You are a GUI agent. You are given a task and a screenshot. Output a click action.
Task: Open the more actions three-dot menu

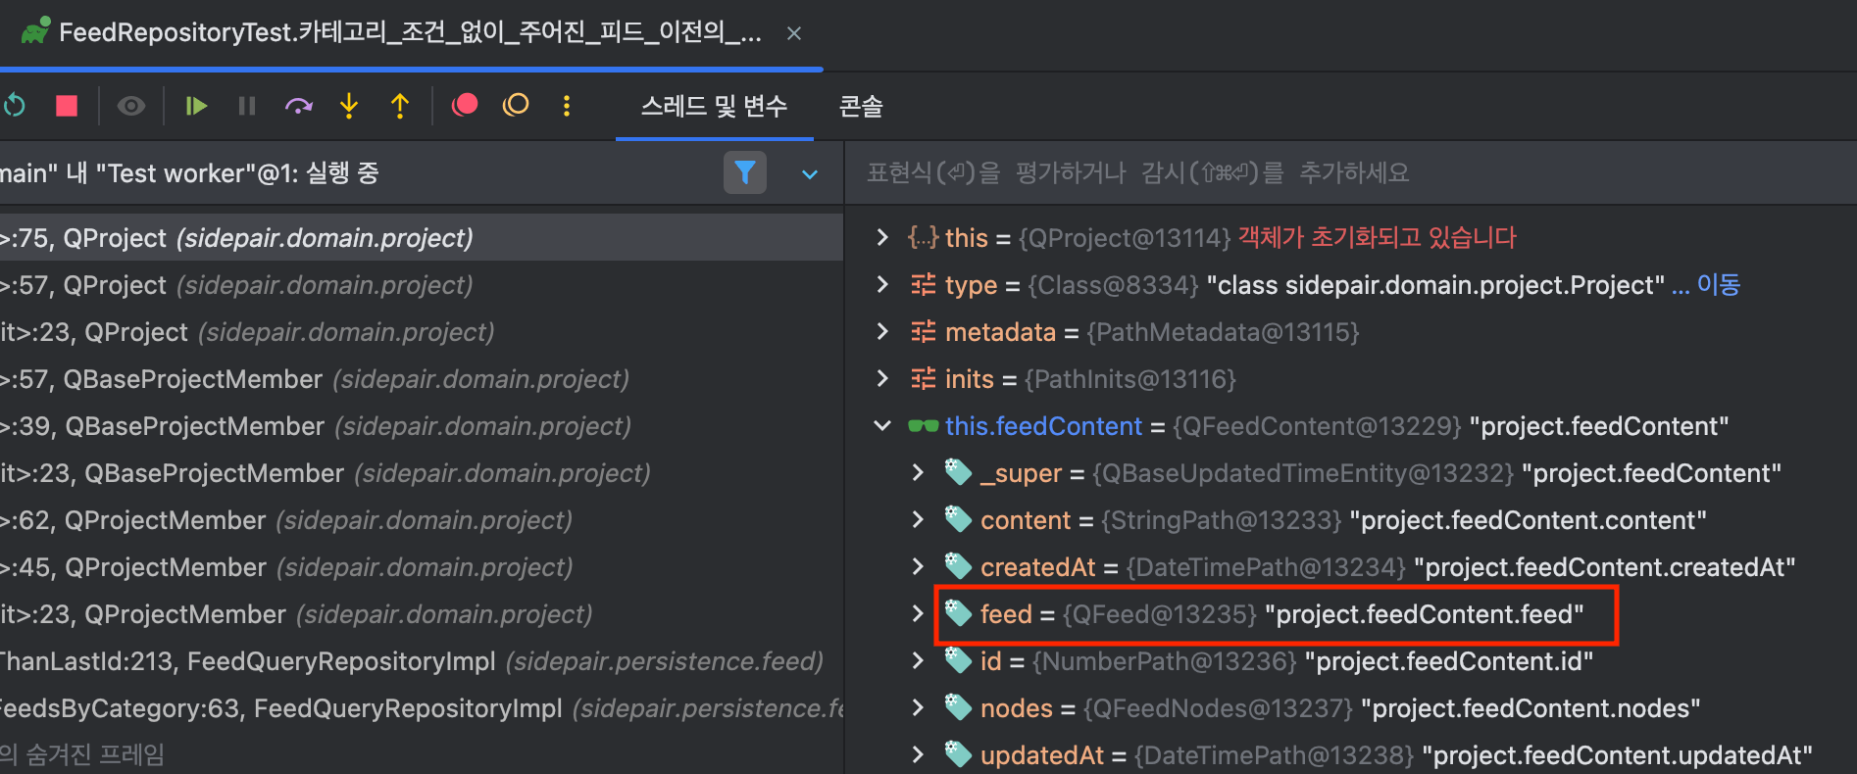[567, 106]
